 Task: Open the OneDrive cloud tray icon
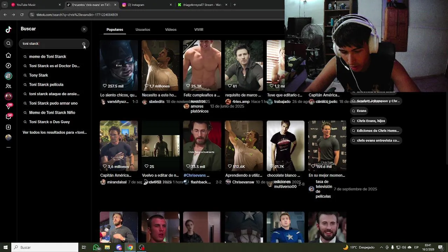409,247
